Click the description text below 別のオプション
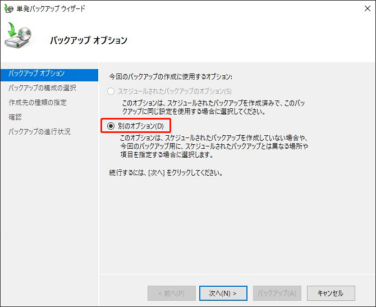 pos(214,146)
